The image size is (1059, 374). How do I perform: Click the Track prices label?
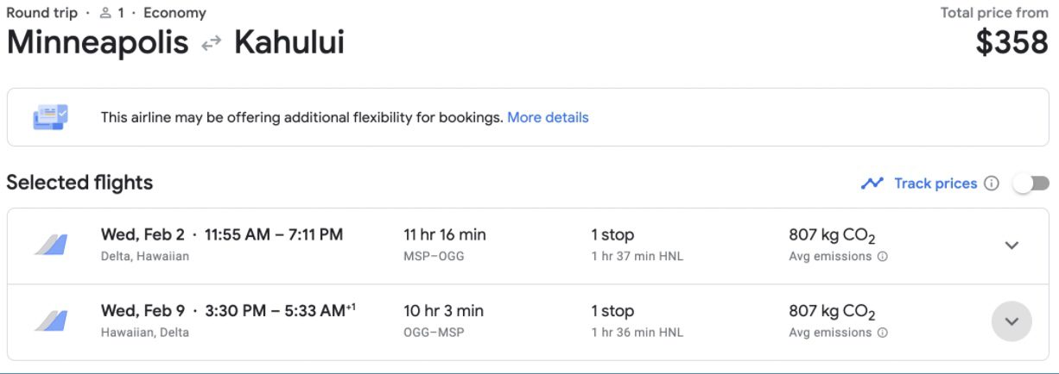(x=935, y=184)
